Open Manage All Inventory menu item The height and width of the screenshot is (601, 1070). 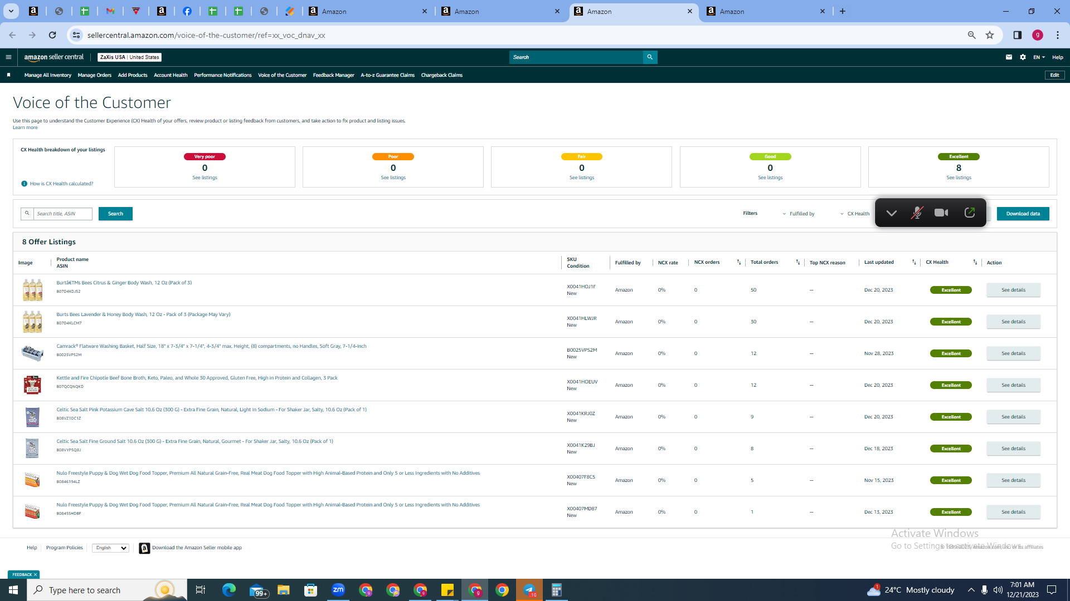[48, 75]
